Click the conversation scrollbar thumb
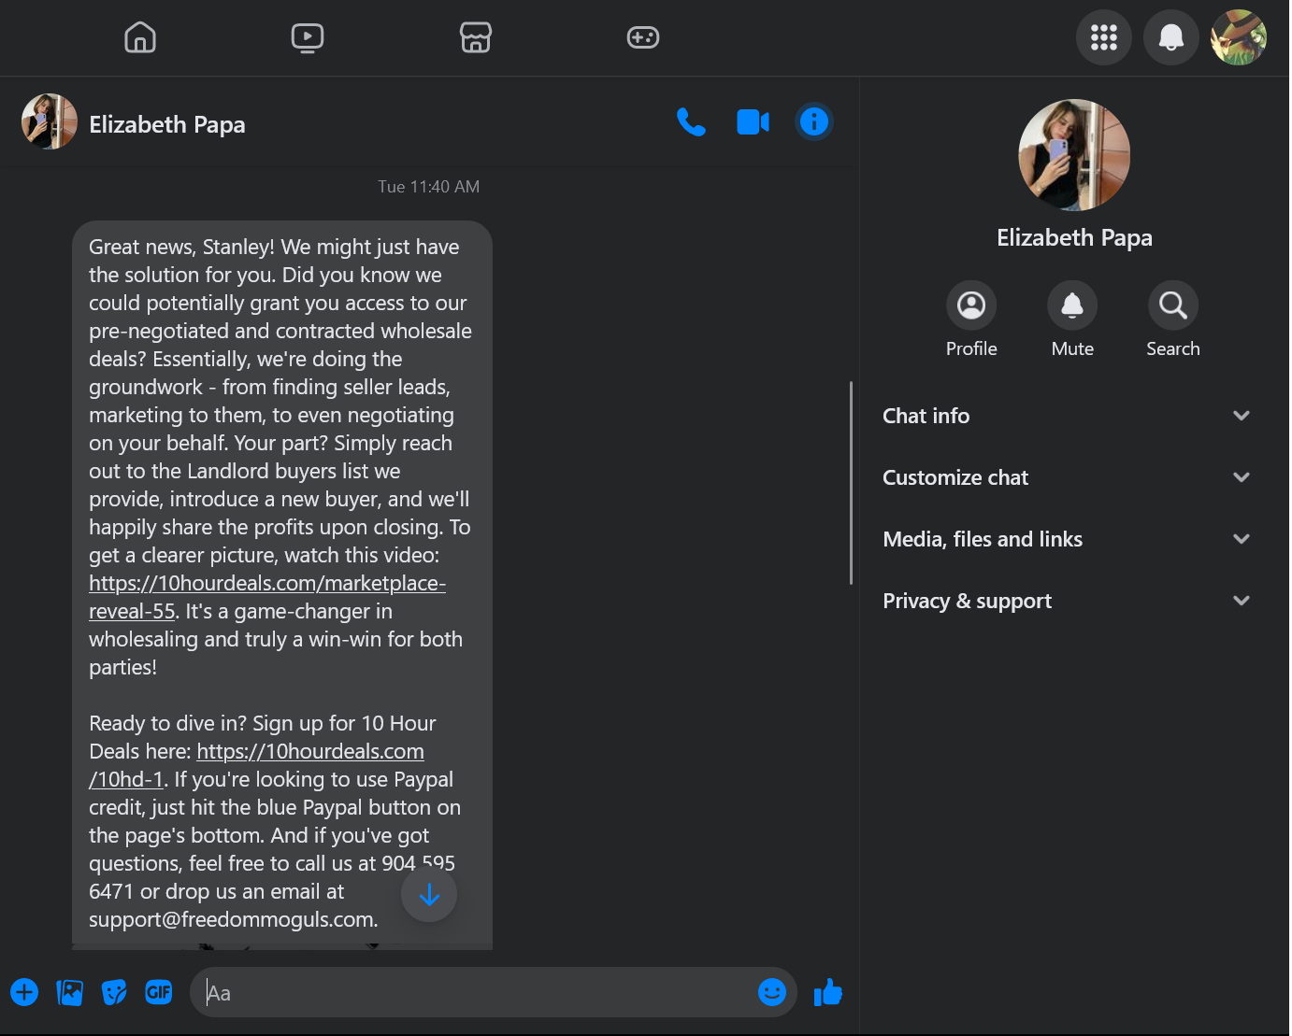Image resolution: width=1292 pixels, height=1036 pixels. click(x=851, y=482)
